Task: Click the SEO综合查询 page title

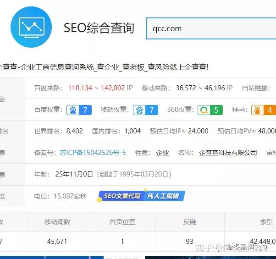Action: click(99, 28)
